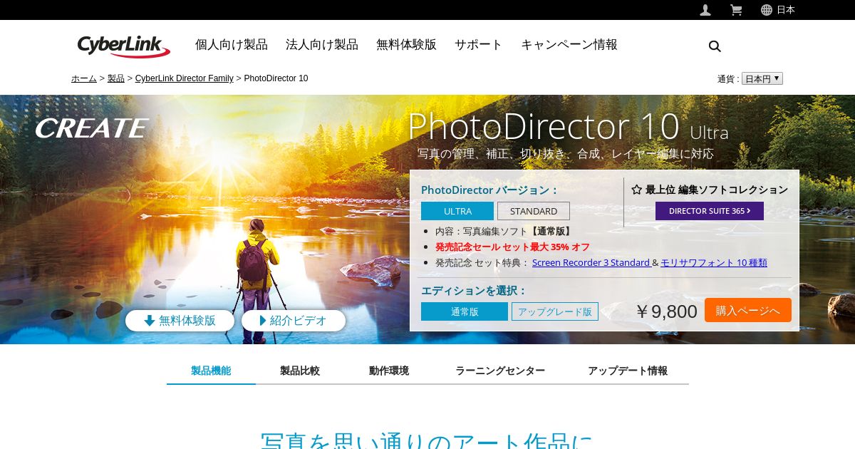Open CyberLink Director Family breadcrumb
Viewport: 855px width, 449px height.
point(185,78)
